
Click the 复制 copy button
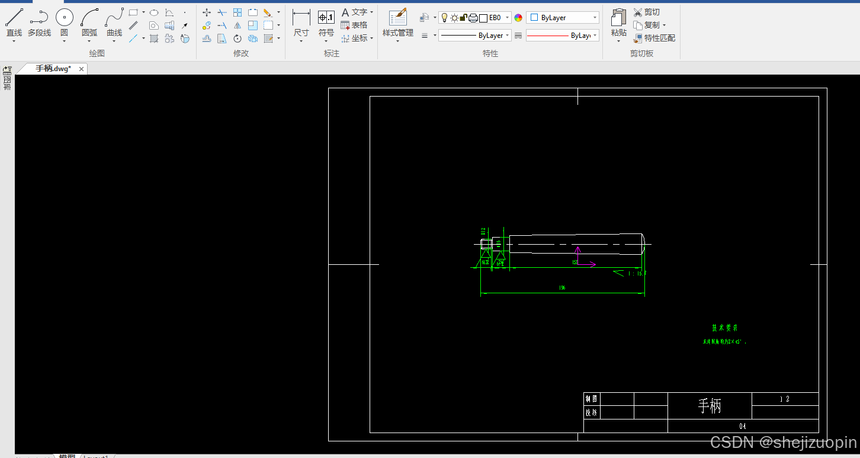(x=646, y=25)
